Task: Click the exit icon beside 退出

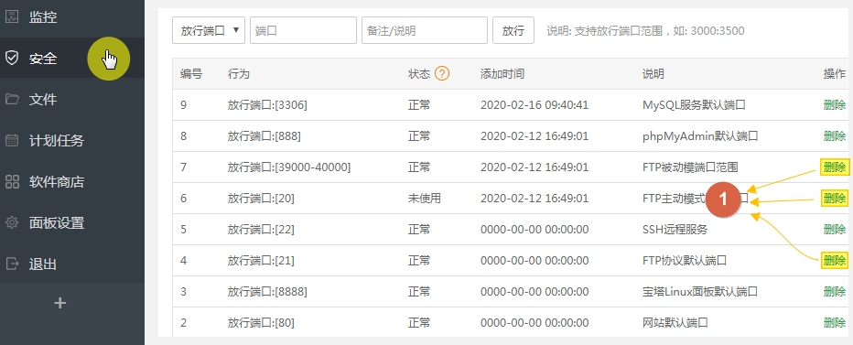Action: click(11, 264)
